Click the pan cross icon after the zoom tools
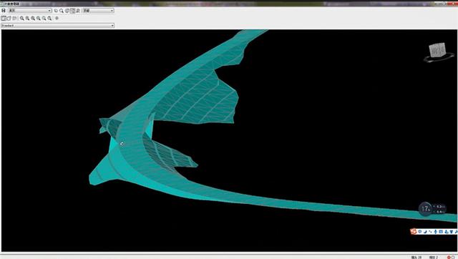Viewport: 458px width, 259px height. (x=57, y=18)
